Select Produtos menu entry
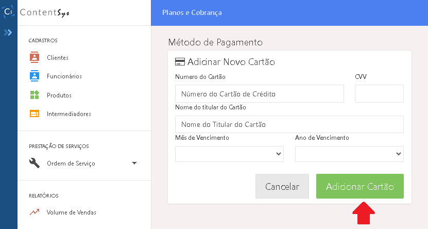 tap(59, 95)
